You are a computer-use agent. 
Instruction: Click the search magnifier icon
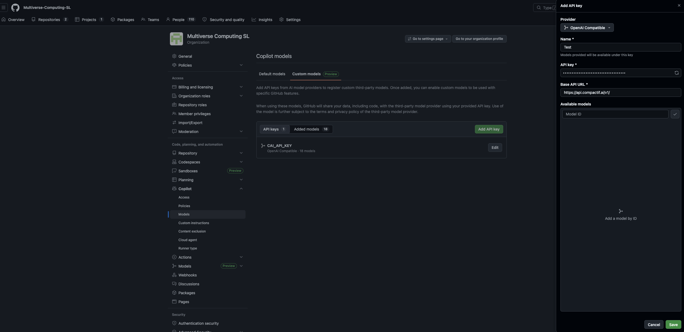pos(539,8)
